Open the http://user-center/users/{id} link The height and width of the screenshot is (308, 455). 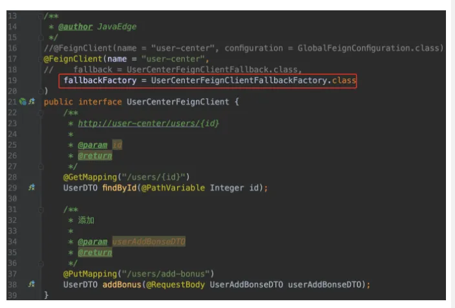148,123
